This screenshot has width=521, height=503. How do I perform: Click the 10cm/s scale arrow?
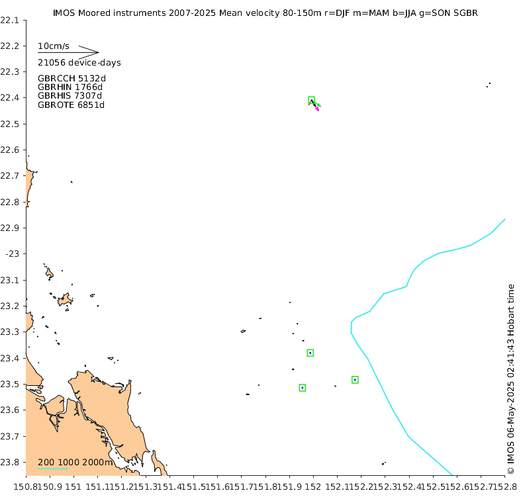pos(68,52)
